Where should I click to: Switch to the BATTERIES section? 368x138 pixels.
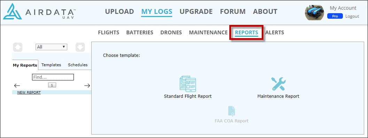click(140, 33)
